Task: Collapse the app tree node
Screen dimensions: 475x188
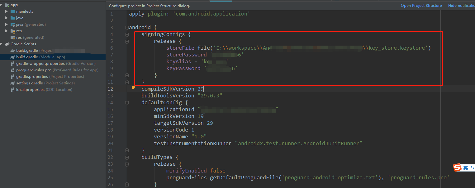Action: click(2, 4)
